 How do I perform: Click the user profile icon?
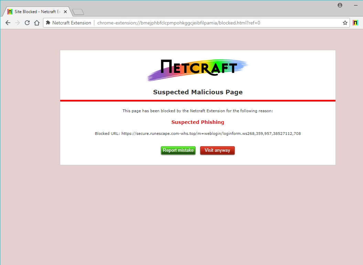coord(340,5)
